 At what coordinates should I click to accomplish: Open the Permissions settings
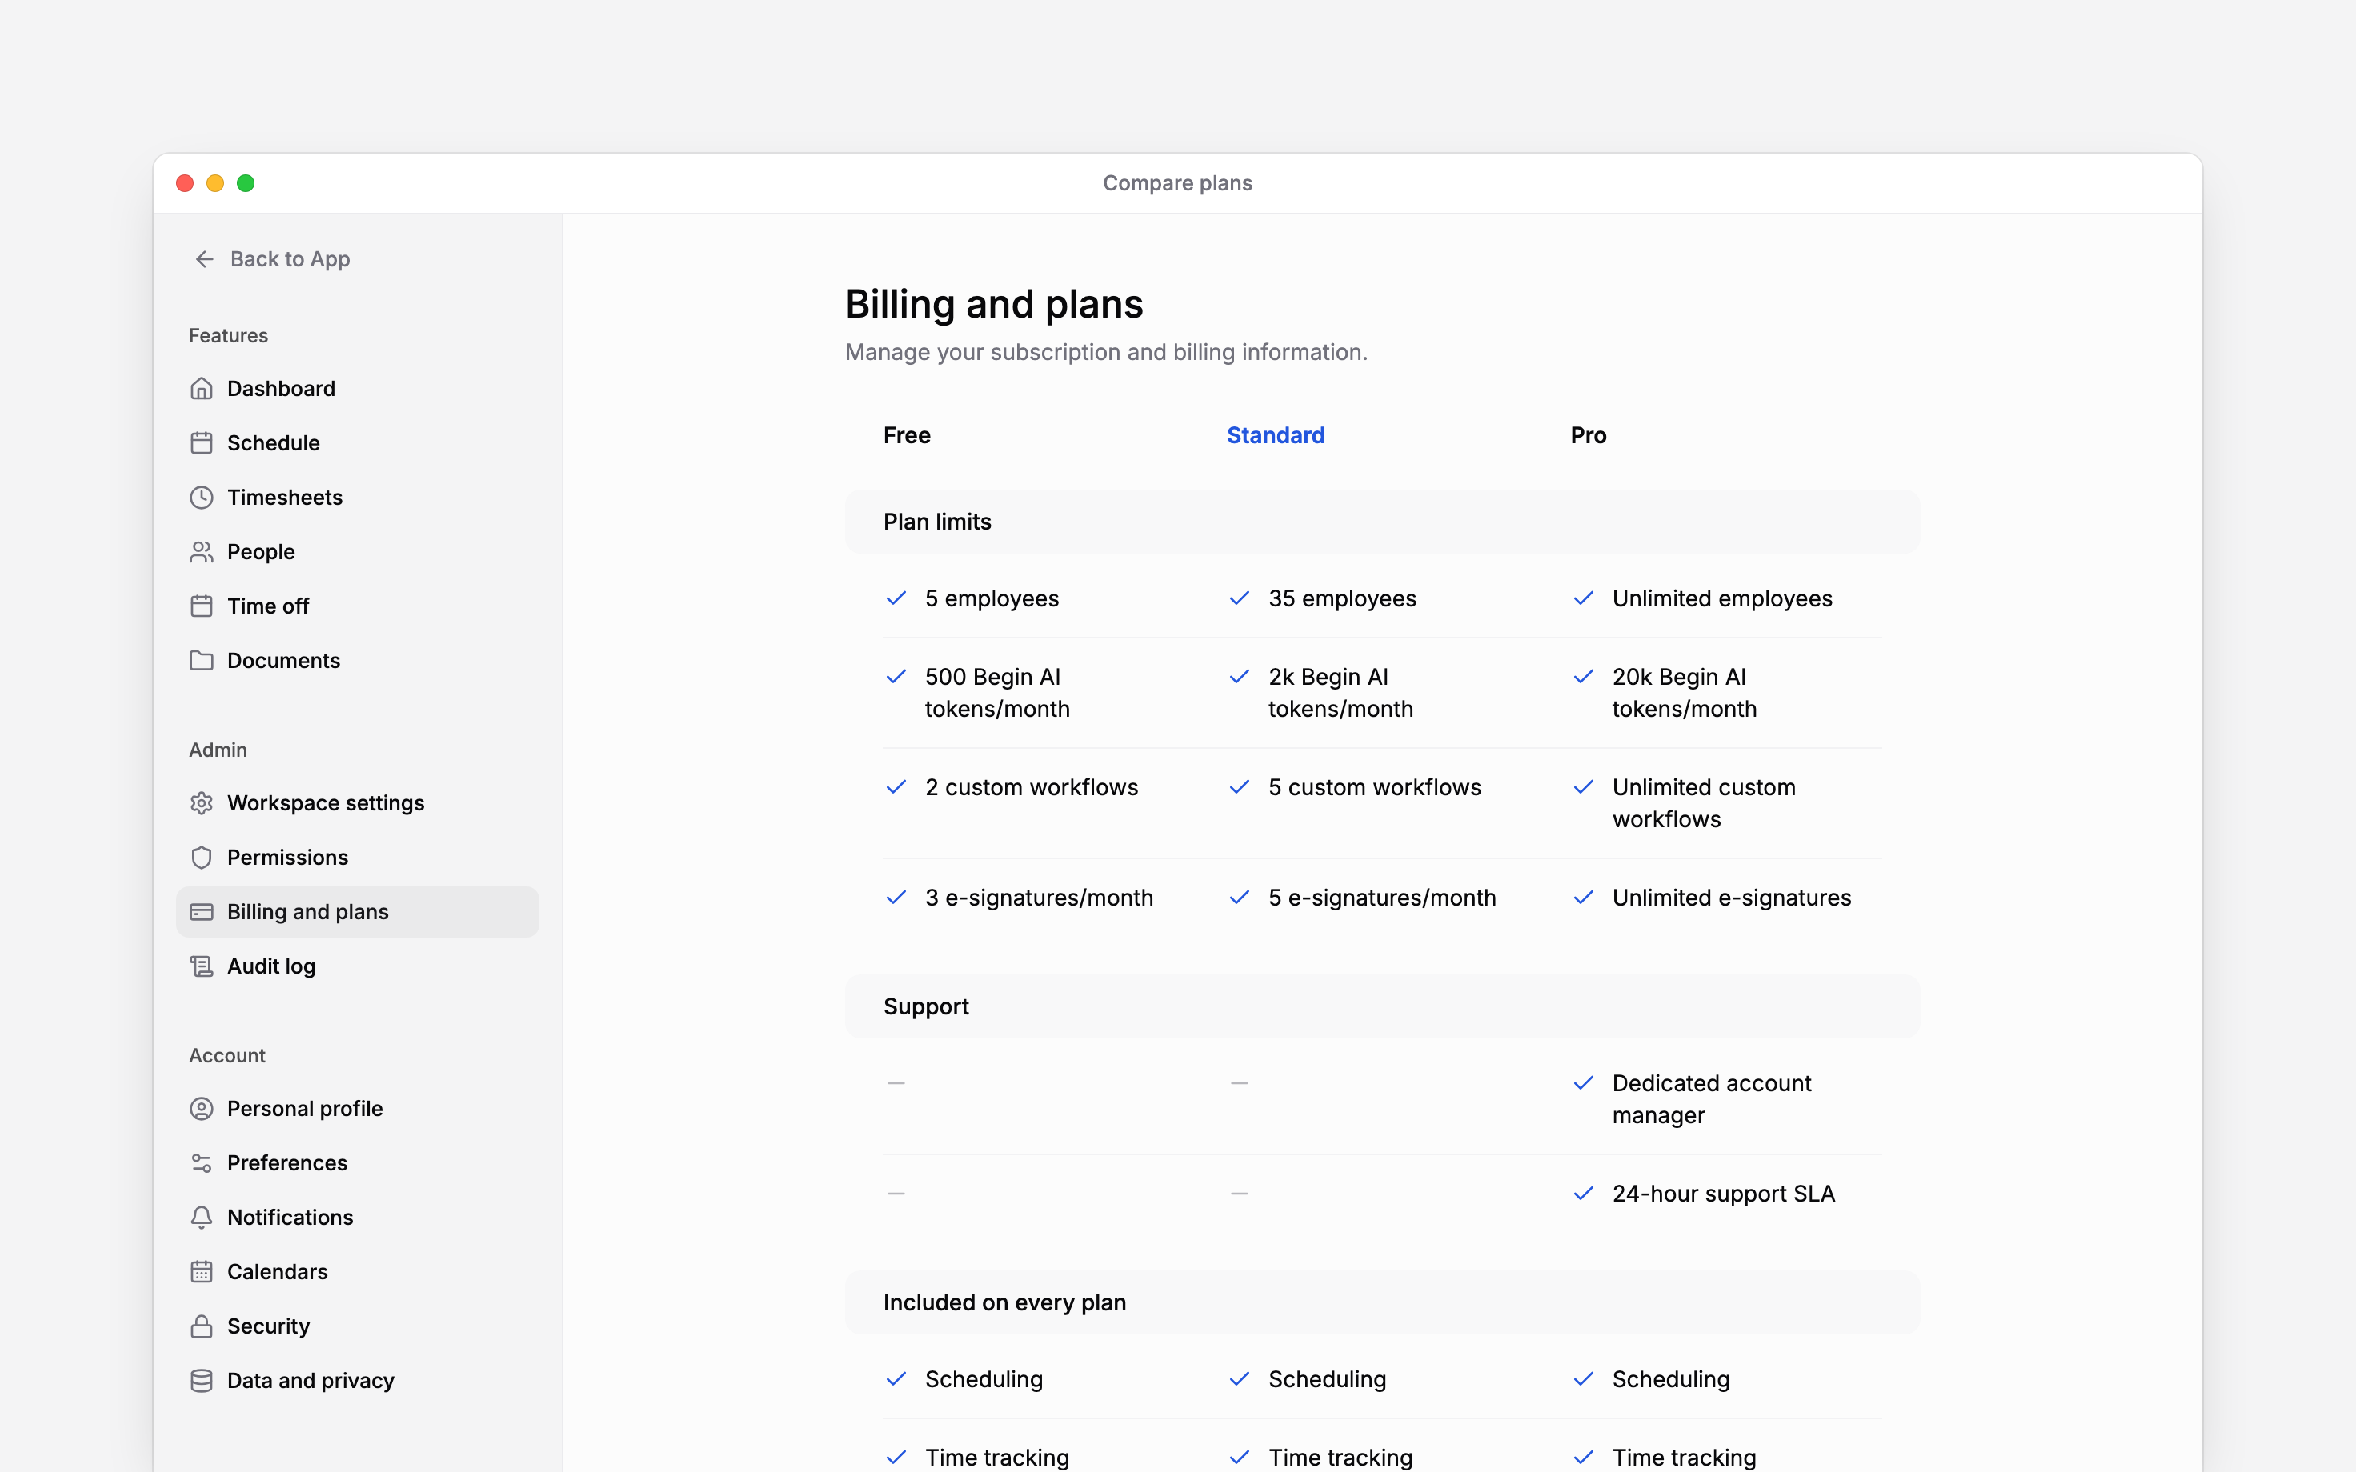(357, 858)
